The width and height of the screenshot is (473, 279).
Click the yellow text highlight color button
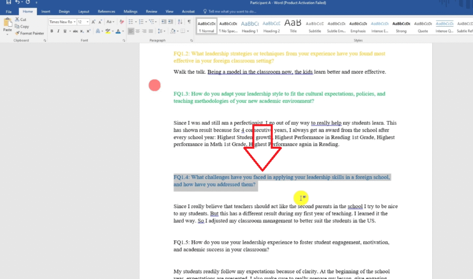click(x=107, y=31)
